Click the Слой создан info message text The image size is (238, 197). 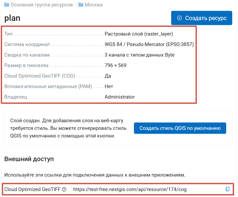tap(68, 128)
